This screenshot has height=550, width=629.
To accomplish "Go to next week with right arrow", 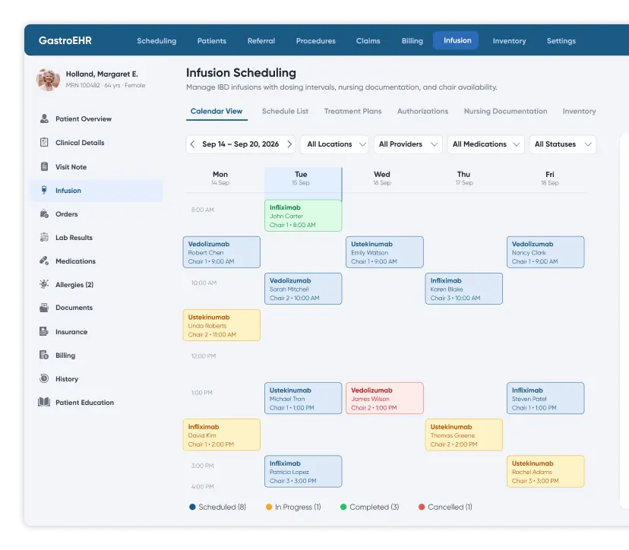I will click(x=289, y=144).
